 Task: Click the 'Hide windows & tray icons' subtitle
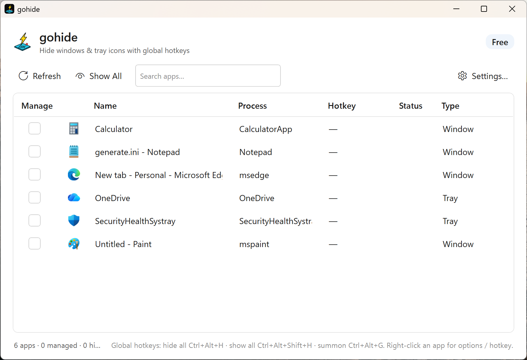[x=115, y=50]
